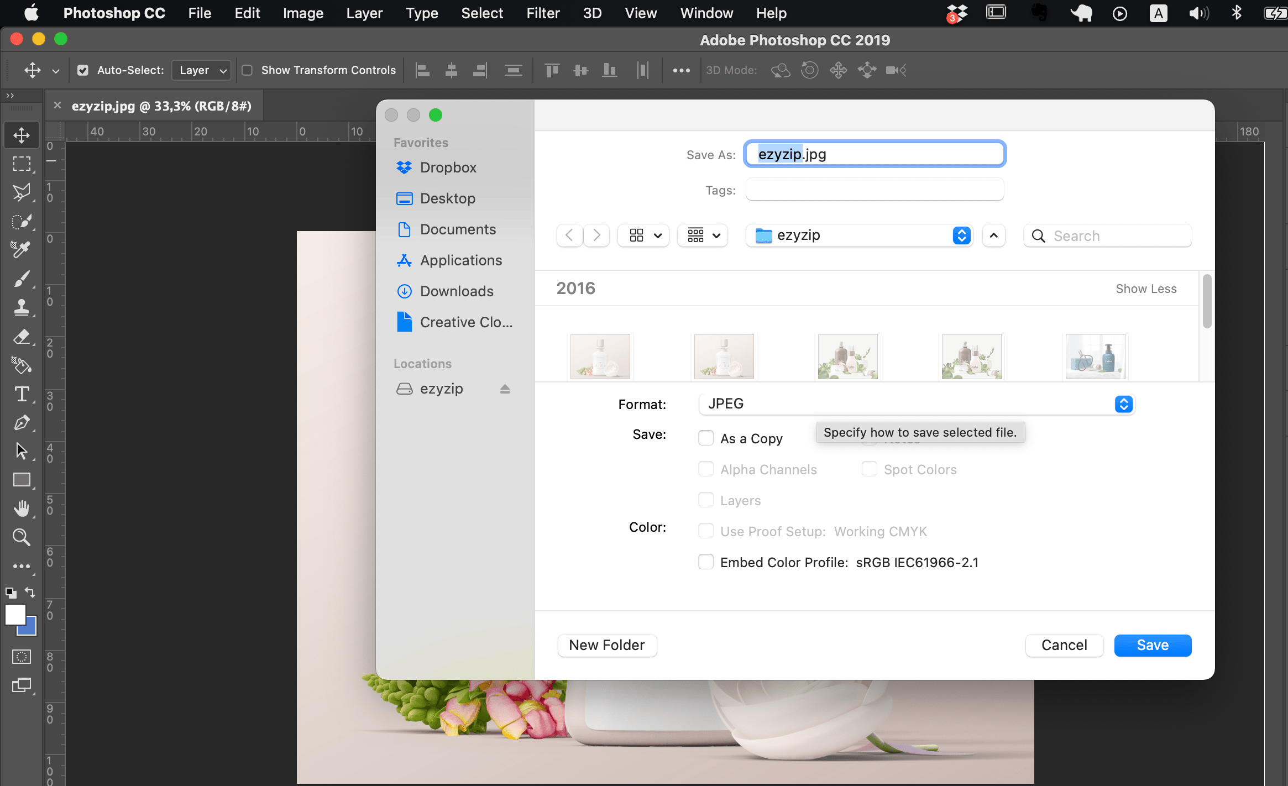Enable the As a Copy checkbox
The height and width of the screenshot is (786, 1288).
tap(706, 437)
